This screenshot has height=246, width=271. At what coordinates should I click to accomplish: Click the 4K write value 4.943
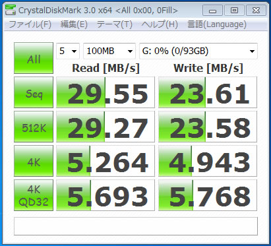pos(208,161)
